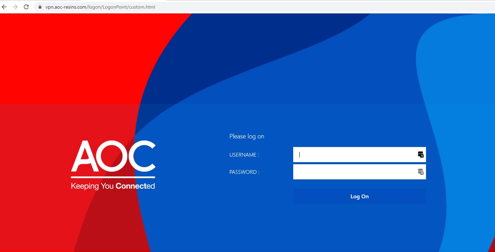Click the browser back arrow
Image resolution: width=495 pixels, height=252 pixels.
pyautogui.click(x=4, y=7)
